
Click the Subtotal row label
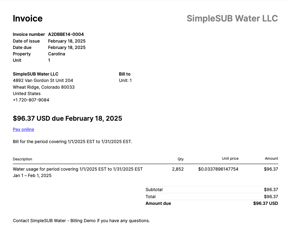(154, 190)
